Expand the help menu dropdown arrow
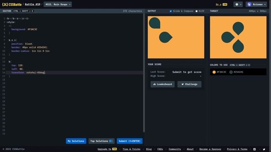The image size is (271, 152). (x=241, y=4)
